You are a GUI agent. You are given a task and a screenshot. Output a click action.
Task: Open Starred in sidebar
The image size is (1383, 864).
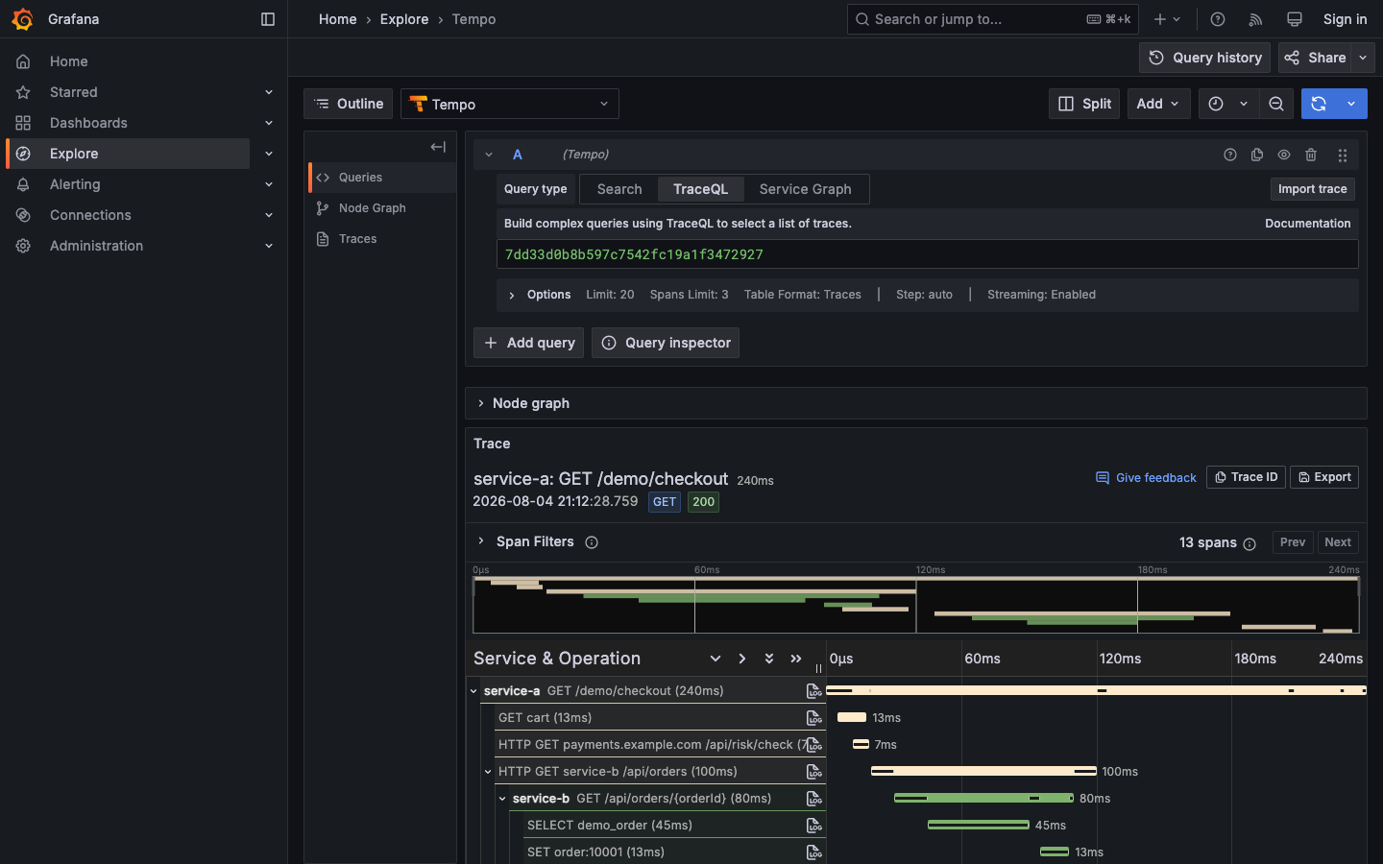click(x=73, y=92)
